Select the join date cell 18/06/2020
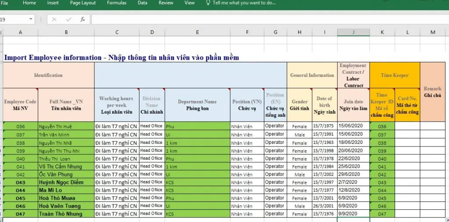 click(x=353, y=142)
